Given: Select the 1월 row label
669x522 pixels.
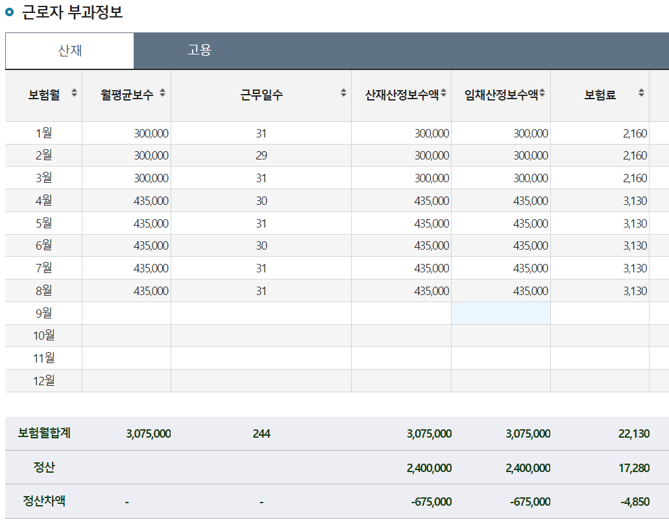Looking at the screenshot, I should pos(43,134).
